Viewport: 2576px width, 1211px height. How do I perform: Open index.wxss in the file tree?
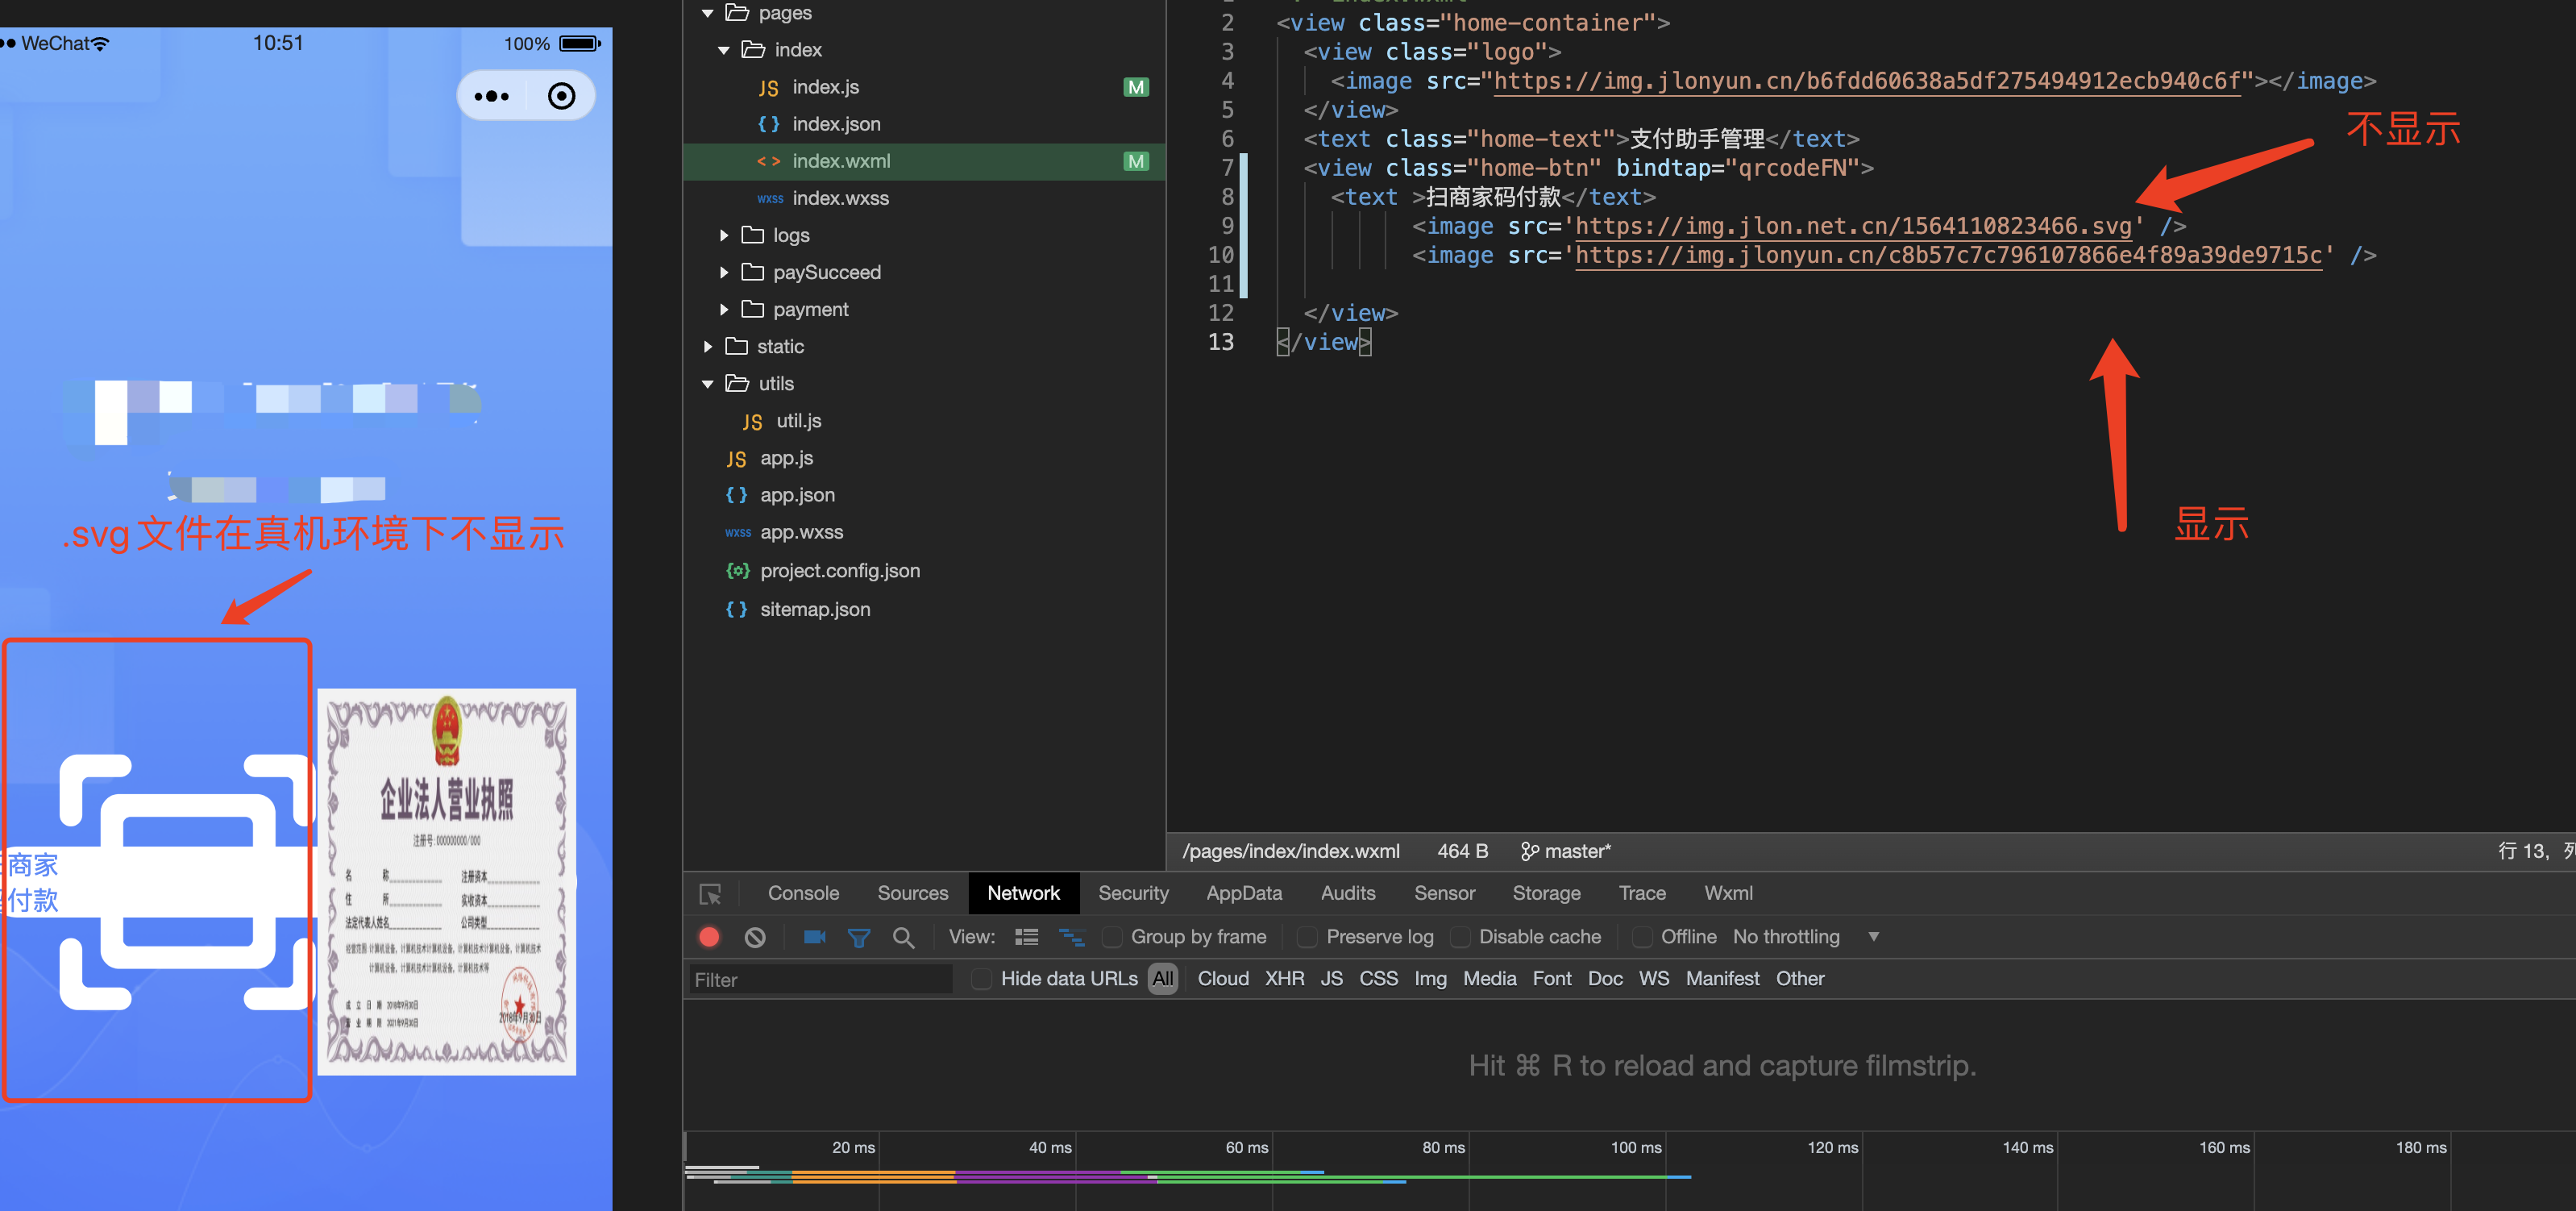click(x=840, y=198)
